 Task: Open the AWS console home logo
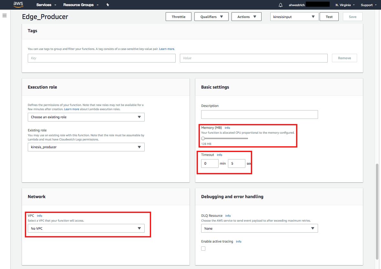[18, 5]
